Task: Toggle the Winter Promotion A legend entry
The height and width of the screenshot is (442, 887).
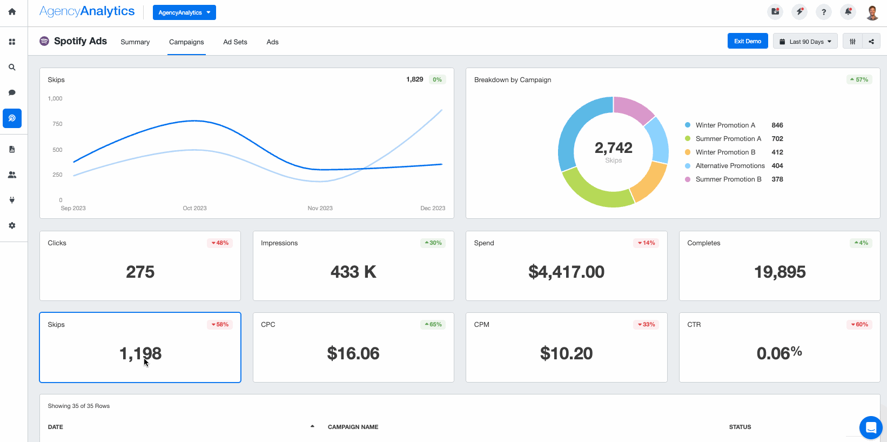Action: point(725,125)
